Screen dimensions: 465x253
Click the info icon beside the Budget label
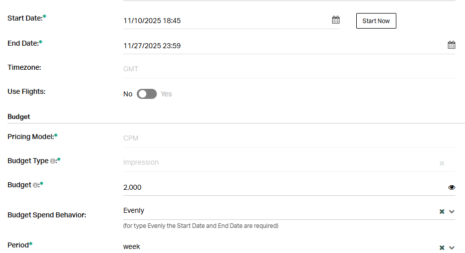point(36,185)
